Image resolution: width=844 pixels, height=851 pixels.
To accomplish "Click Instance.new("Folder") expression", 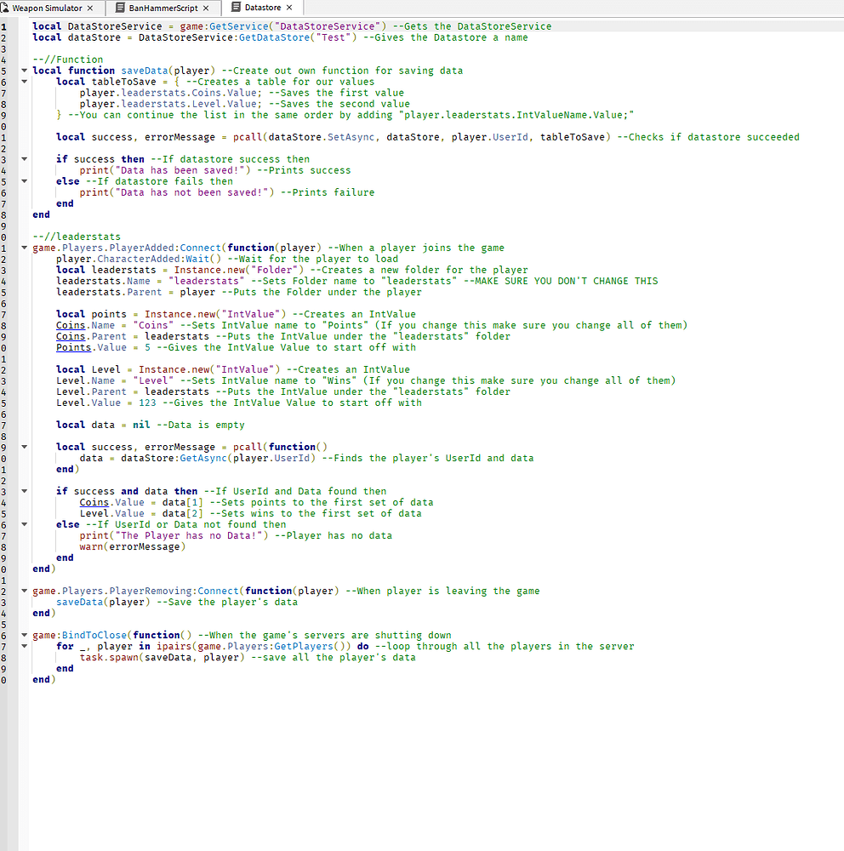I will point(239,270).
